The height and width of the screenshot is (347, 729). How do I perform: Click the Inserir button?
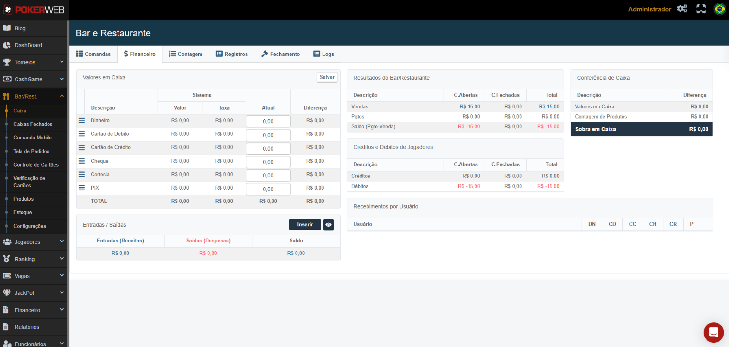[x=304, y=225]
